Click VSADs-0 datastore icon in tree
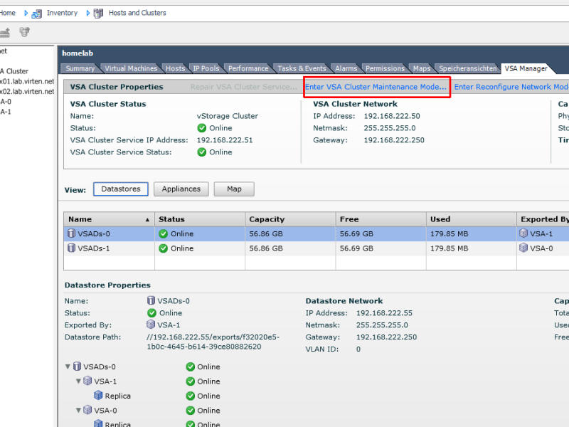Image resolution: width=569 pixels, height=427 pixels. coord(77,367)
